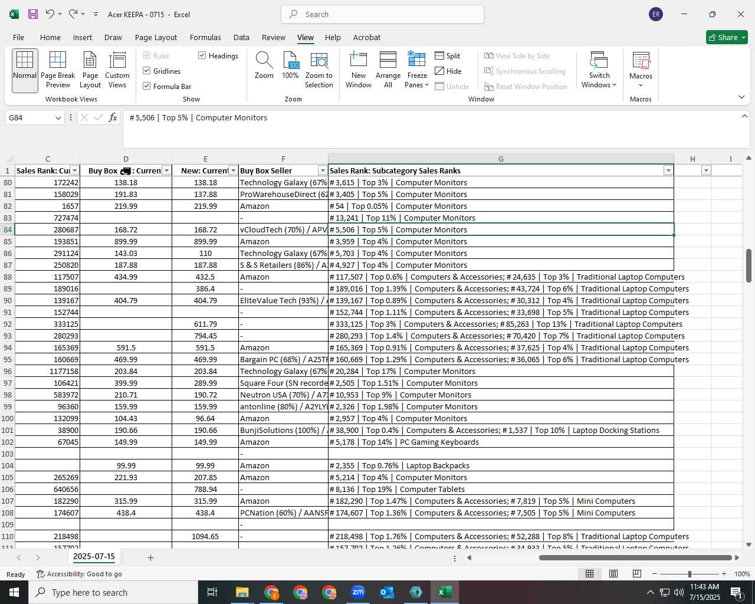Click Hide window command
Viewport: 755px width, 604px height.
coord(448,71)
